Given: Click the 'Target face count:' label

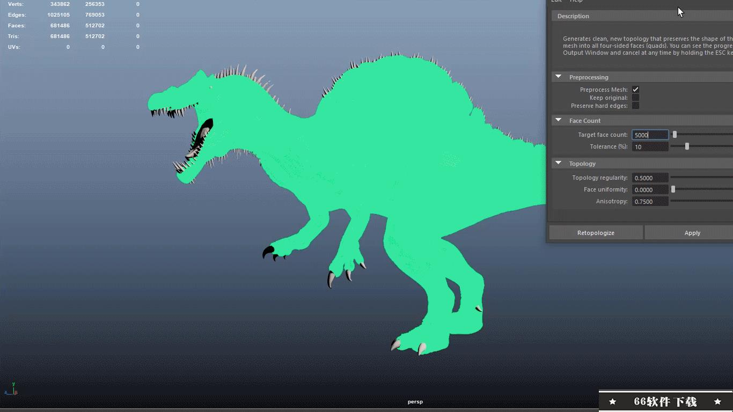Looking at the screenshot, I should tap(603, 135).
